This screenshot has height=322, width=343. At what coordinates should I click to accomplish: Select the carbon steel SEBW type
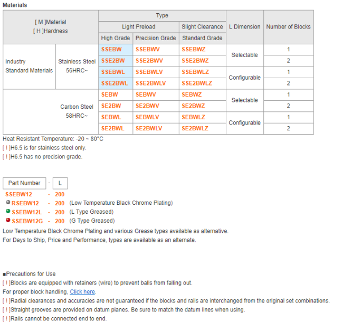[x=110, y=94]
